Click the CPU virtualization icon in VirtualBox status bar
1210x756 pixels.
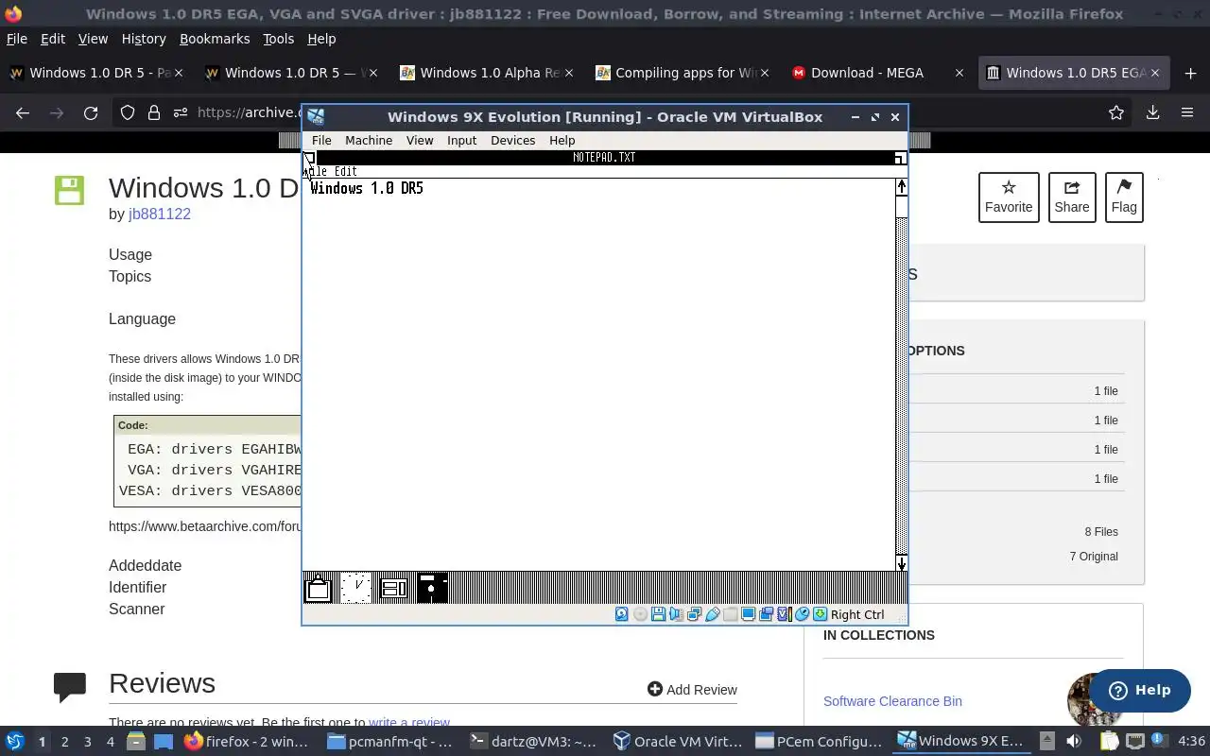[784, 614]
